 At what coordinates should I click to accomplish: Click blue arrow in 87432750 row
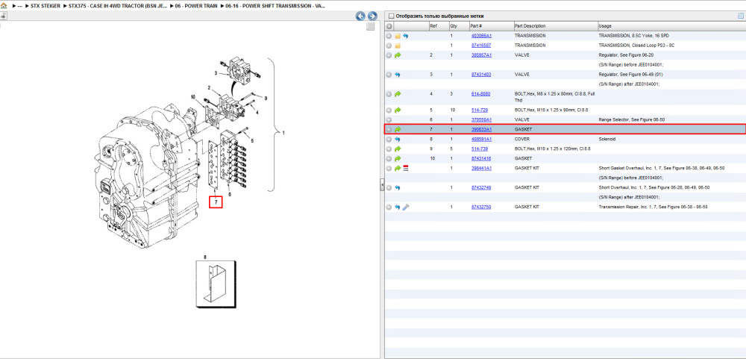tap(398, 207)
